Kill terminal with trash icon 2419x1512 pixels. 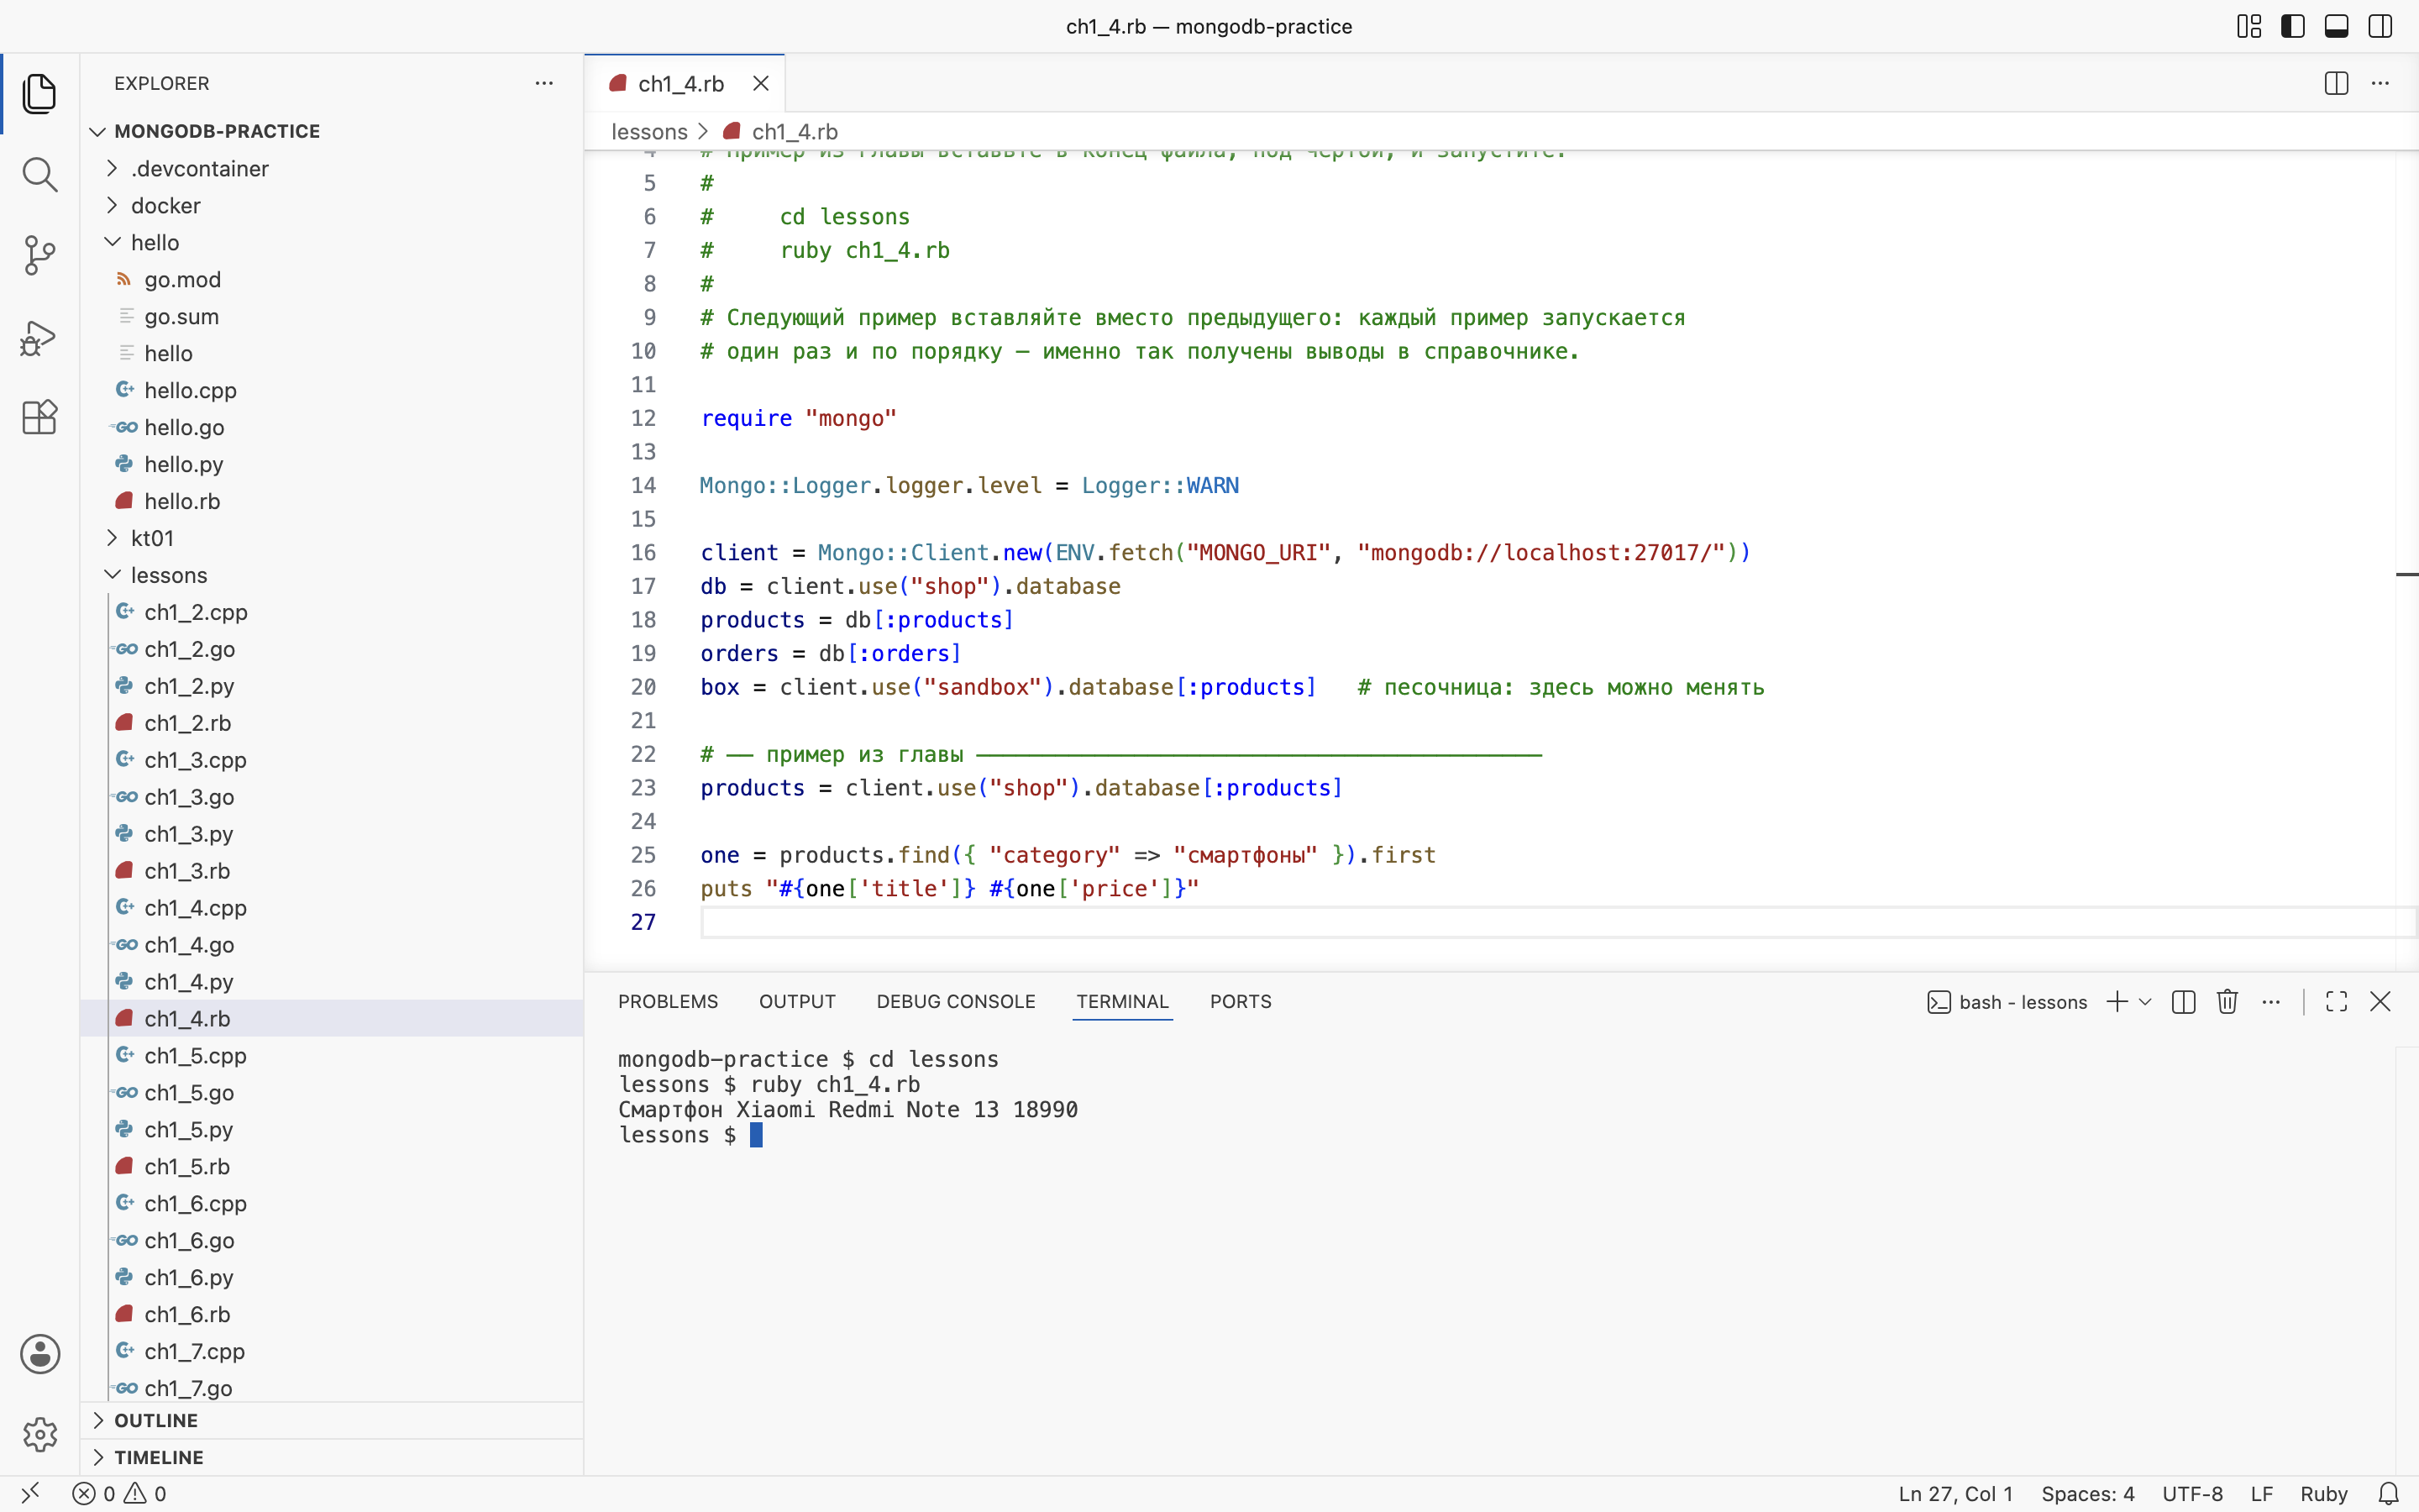click(x=2227, y=1002)
